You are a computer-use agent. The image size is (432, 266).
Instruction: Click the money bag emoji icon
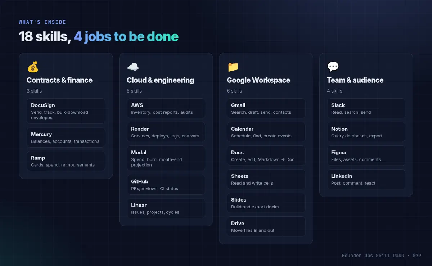click(33, 67)
